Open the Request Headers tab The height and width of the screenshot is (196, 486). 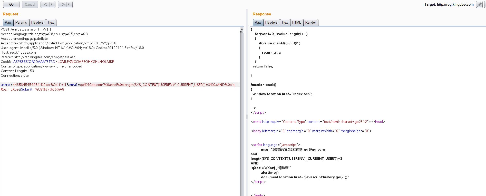coord(37,22)
